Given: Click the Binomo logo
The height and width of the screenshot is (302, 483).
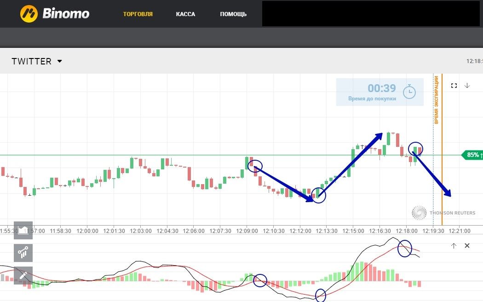Looking at the screenshot, I should click(x=55, y=13).
